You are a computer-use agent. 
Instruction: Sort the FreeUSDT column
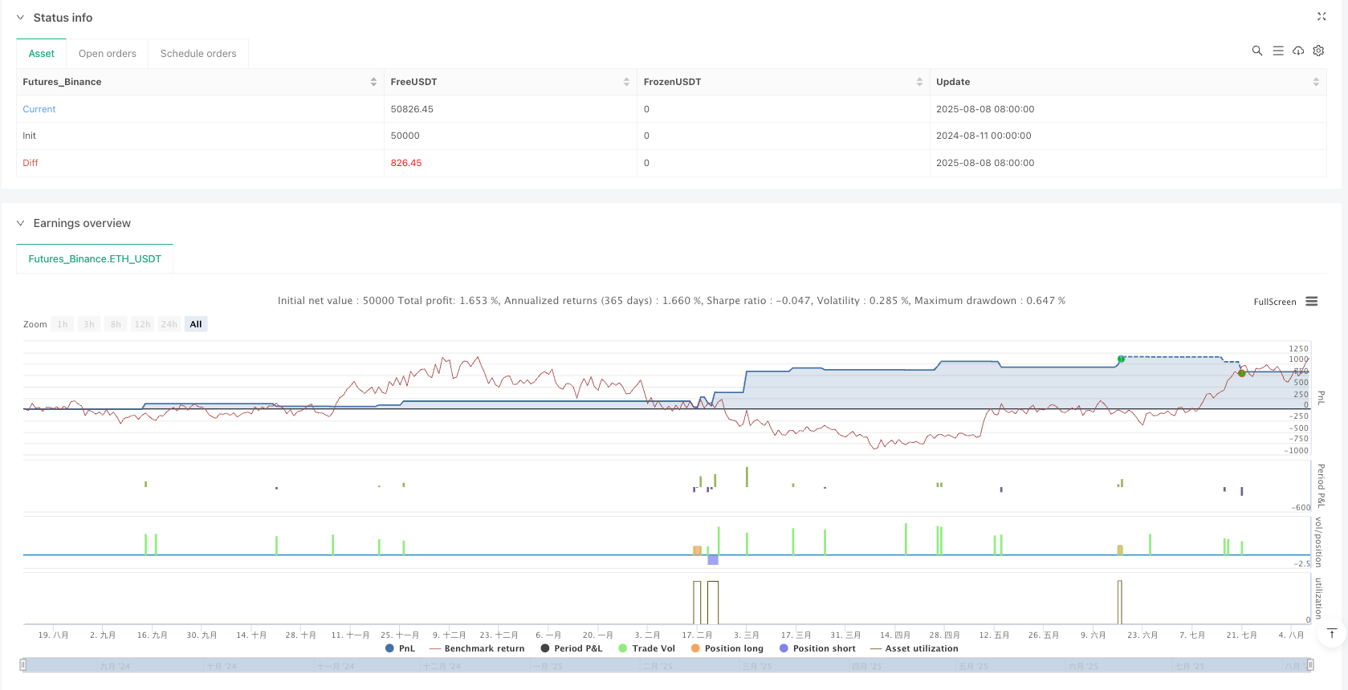click(626, 82)
